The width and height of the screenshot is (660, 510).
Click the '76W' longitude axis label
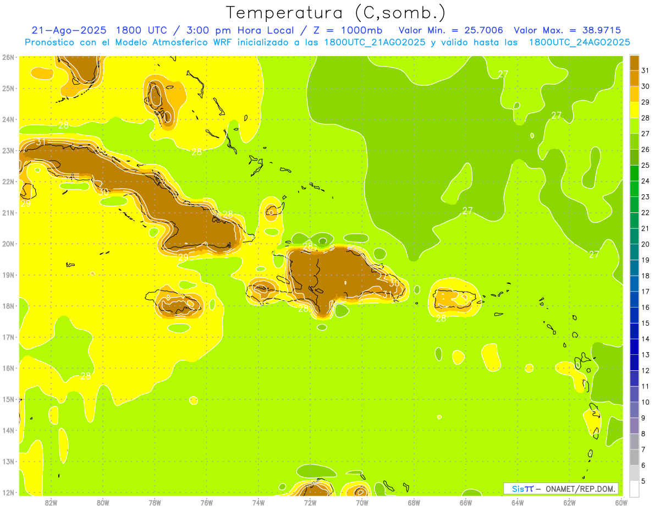tap(207, 502)
